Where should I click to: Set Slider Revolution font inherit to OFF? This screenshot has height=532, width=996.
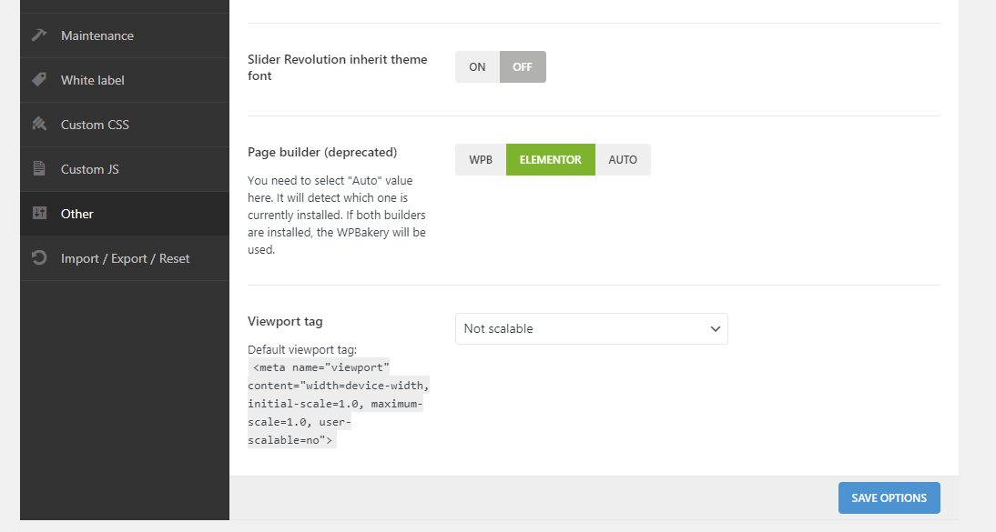tap(523, 67)
